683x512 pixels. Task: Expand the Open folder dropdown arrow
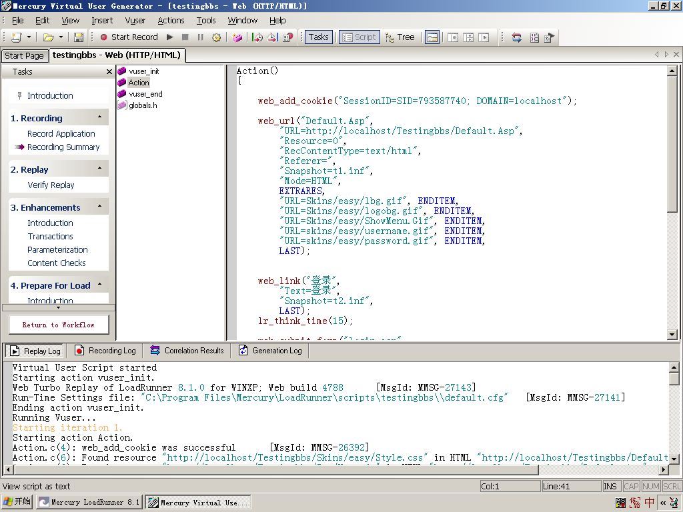[x=61, y=37]
